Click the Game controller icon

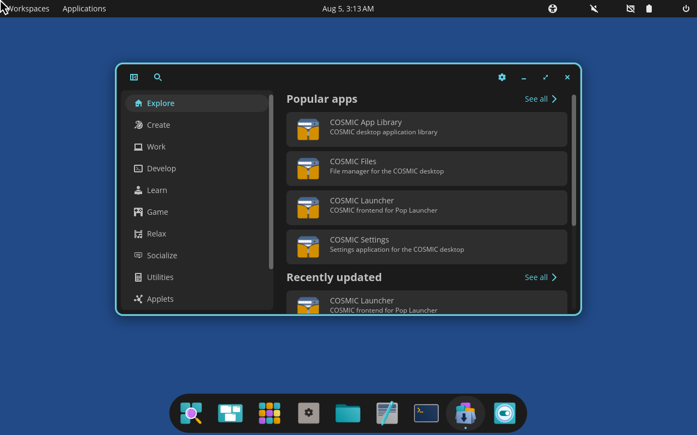(138, 212)
